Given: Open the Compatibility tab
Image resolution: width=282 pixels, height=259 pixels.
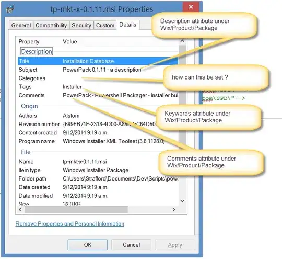Looking at the screenshot, I should pyautogui.click(x=51, y=25).
